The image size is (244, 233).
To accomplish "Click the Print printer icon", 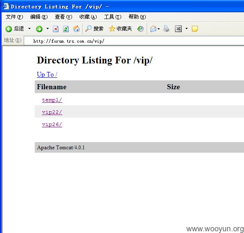I will tap(166, 29).
